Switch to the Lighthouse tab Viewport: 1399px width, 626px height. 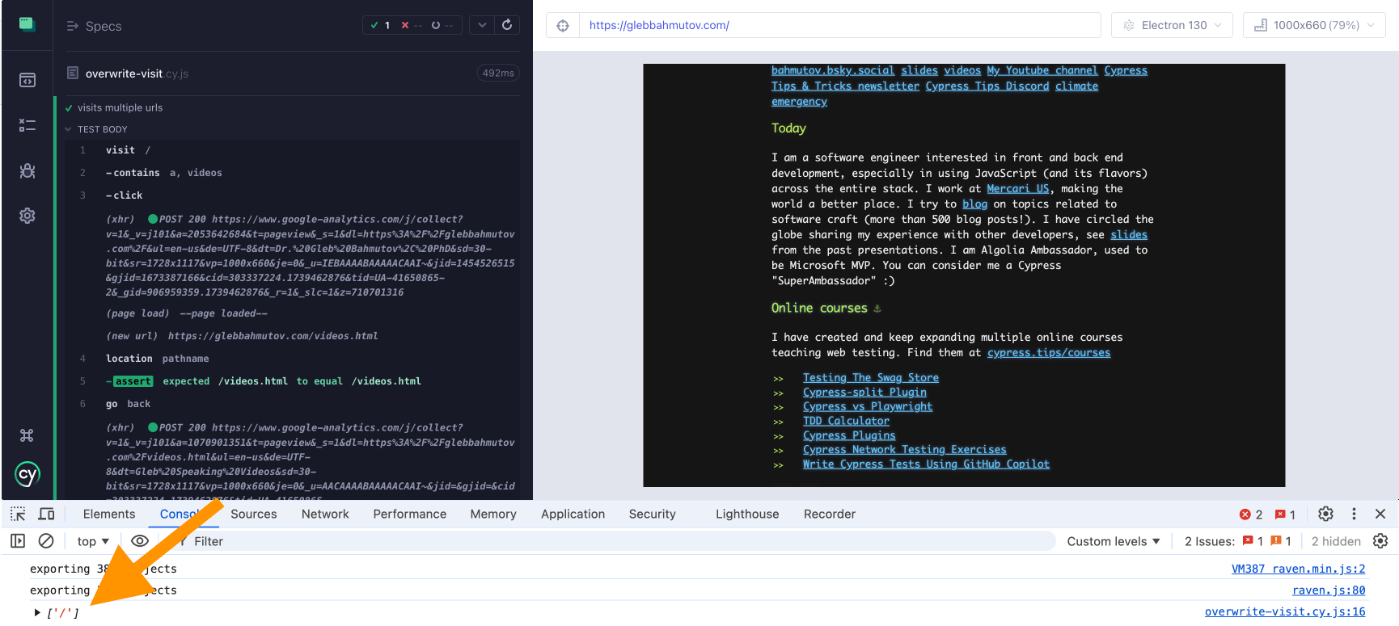(x=747, y=514)
